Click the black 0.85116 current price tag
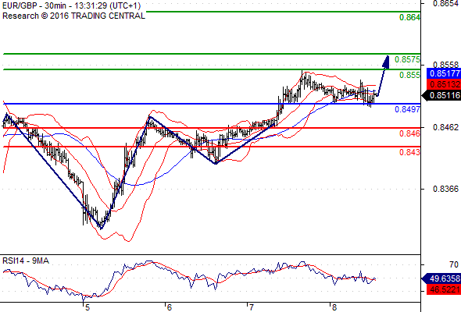Viewport: 461px width, 312px height. [441, 95]
